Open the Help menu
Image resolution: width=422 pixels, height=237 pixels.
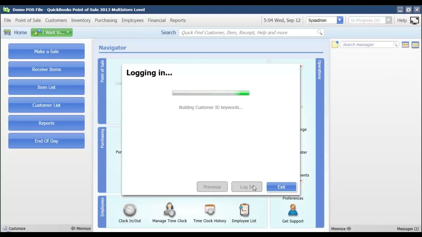[x=402, y=20]
